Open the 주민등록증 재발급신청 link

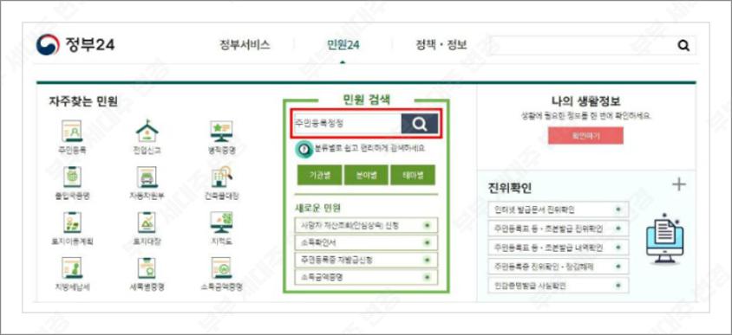[367, 260]
